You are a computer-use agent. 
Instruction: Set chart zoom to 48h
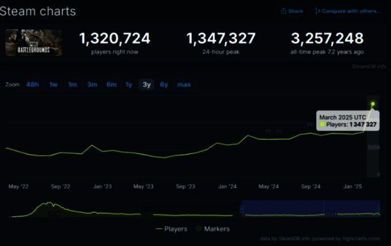pyautogui.click(x=32, y=85)
